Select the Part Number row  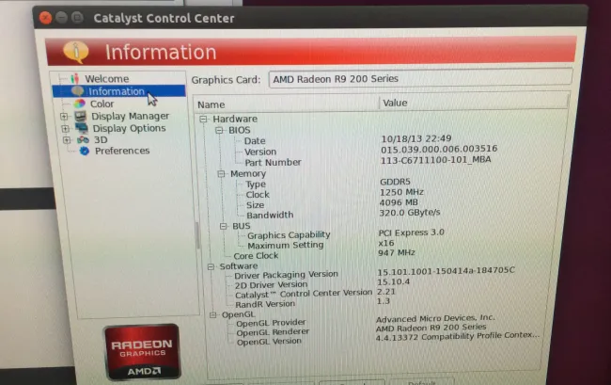click(273, 162)
